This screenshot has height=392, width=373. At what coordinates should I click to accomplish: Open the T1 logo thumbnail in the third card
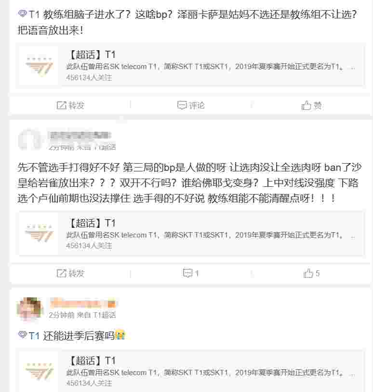coord(39,372)
